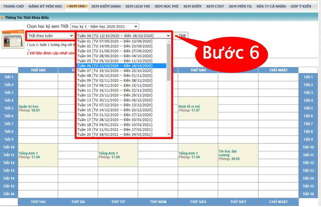Image resolution: width=321 pixels, height=207 pixels.
Task: Choose Tuần 01 starting 07/09/2020
Action: (x=115, y=41)
